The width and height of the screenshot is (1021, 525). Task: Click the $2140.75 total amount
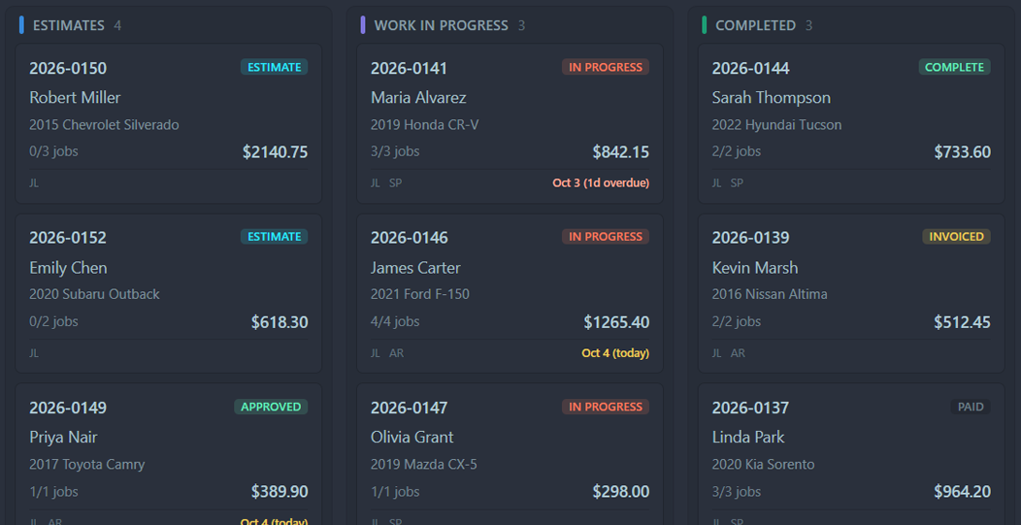tap(275, 152)
